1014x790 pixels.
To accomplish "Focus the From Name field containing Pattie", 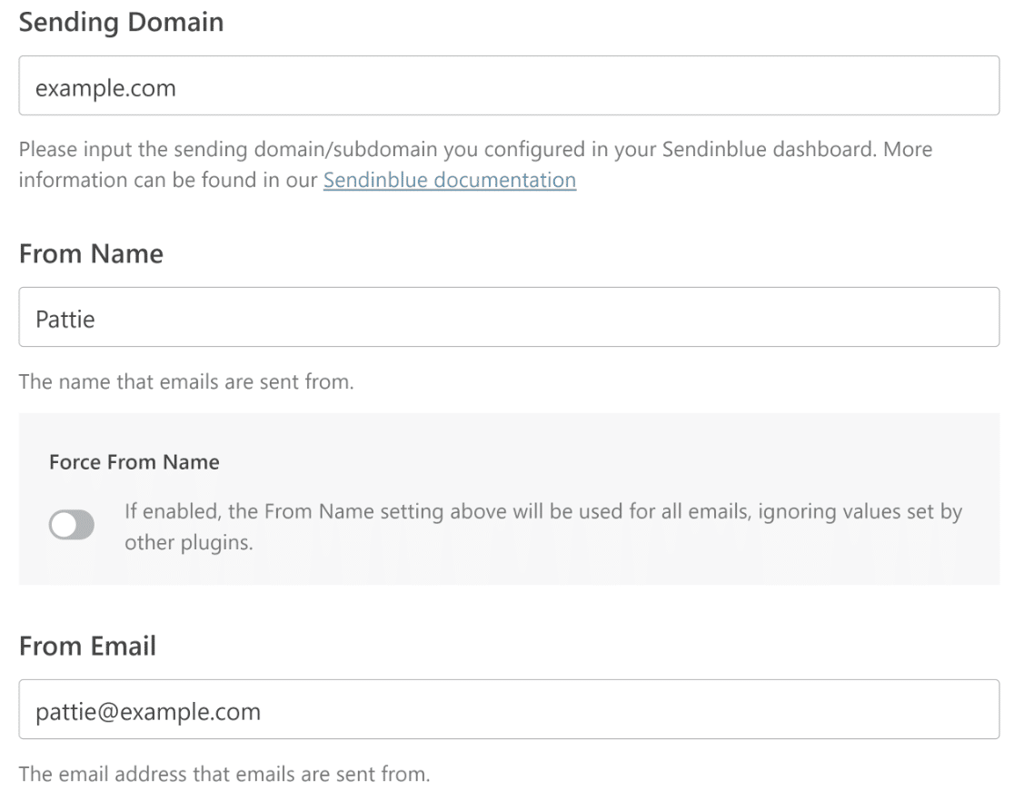I will 509,317.
